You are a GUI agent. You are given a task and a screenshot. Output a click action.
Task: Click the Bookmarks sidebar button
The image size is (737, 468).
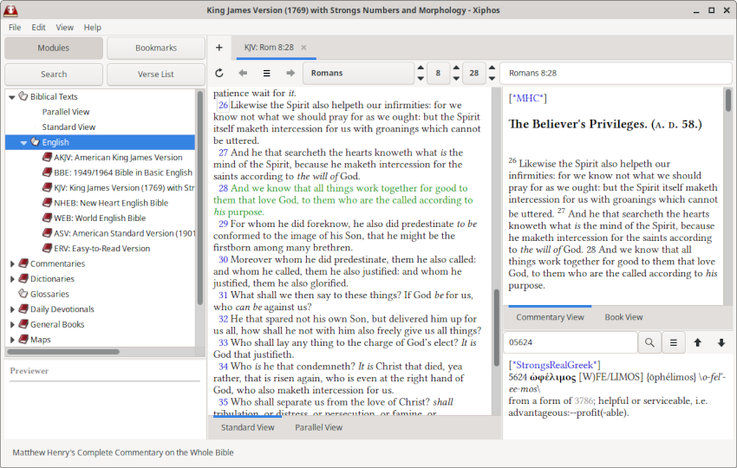[156, 48]
